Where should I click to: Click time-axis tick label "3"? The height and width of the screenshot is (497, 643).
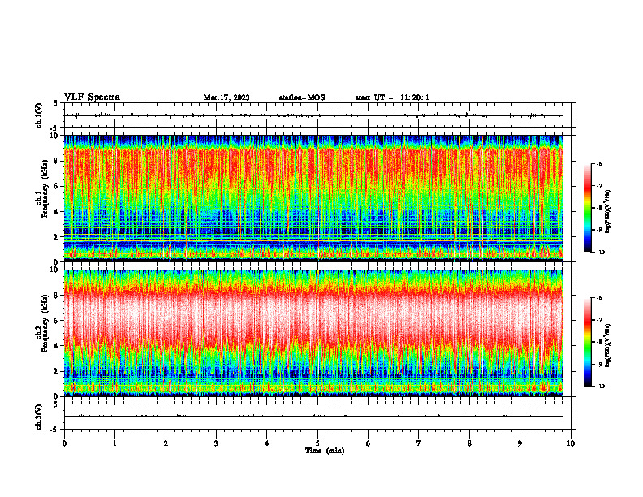(216, 443)
